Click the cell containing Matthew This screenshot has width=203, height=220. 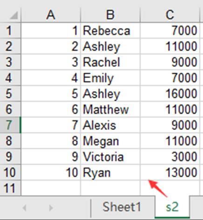[x=110, y=109]
